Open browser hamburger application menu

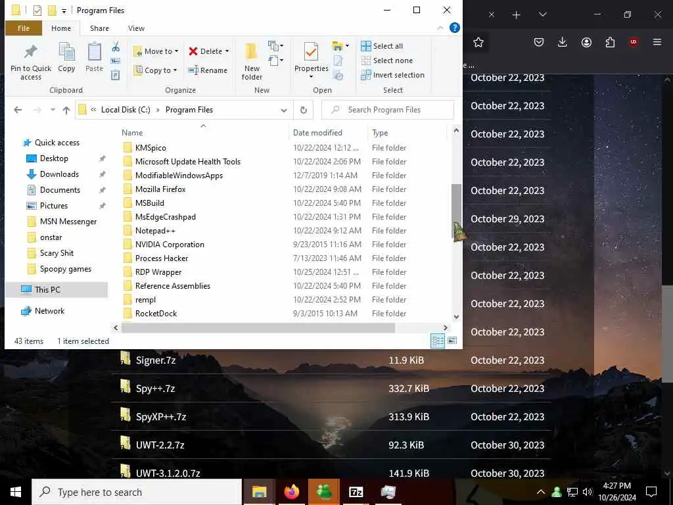tap(657, 42)
